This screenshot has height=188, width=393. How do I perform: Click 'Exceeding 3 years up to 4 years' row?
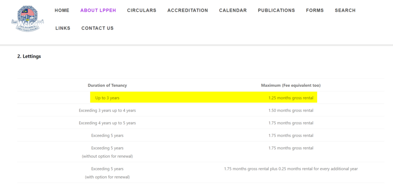[x=107, y=110]
